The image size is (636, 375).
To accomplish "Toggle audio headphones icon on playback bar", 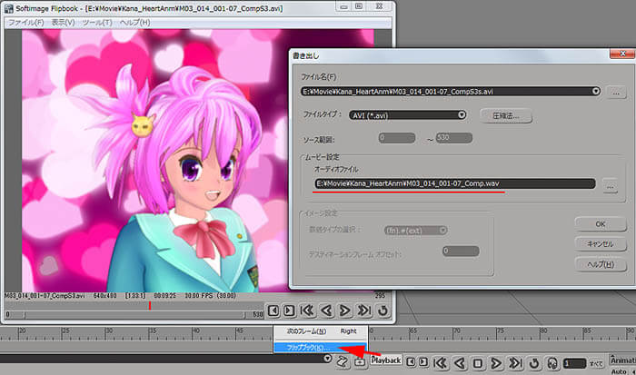I will 553,362.
